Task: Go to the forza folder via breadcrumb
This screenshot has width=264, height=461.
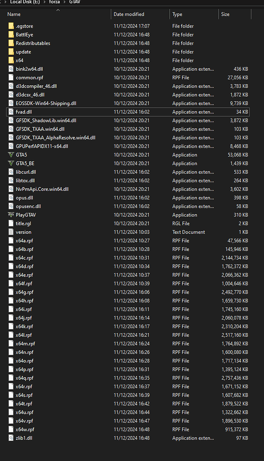Action: tap(55, 2)
